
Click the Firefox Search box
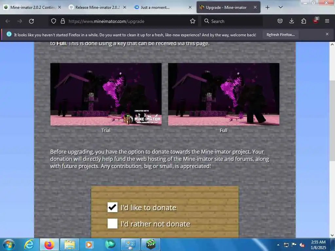pyautogui.click(x=232, y=21)
